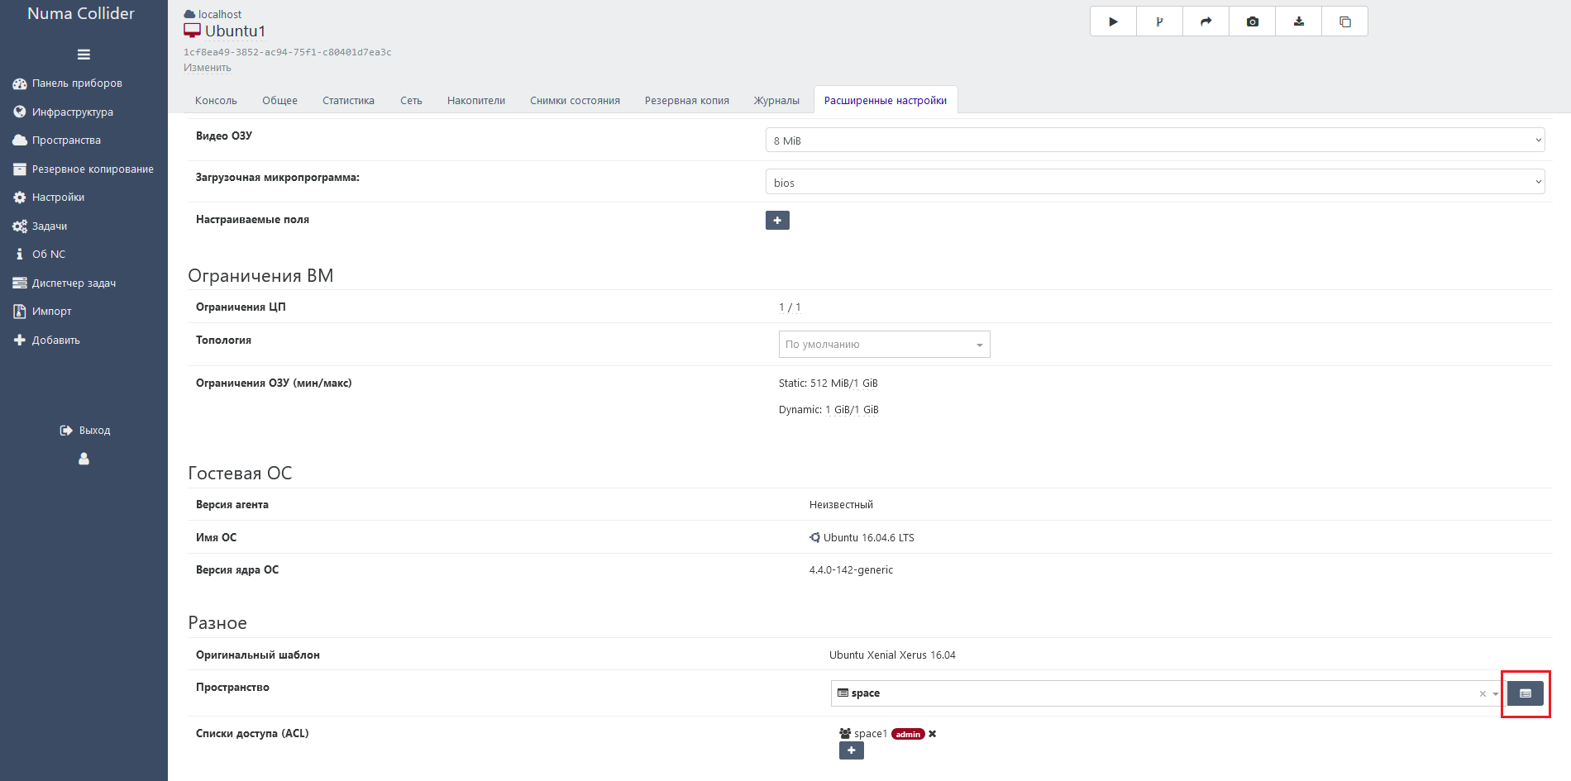Remove the space1 ACL entry
Image resolution: width=1571 pixels, height=781 pixels.
932,734
